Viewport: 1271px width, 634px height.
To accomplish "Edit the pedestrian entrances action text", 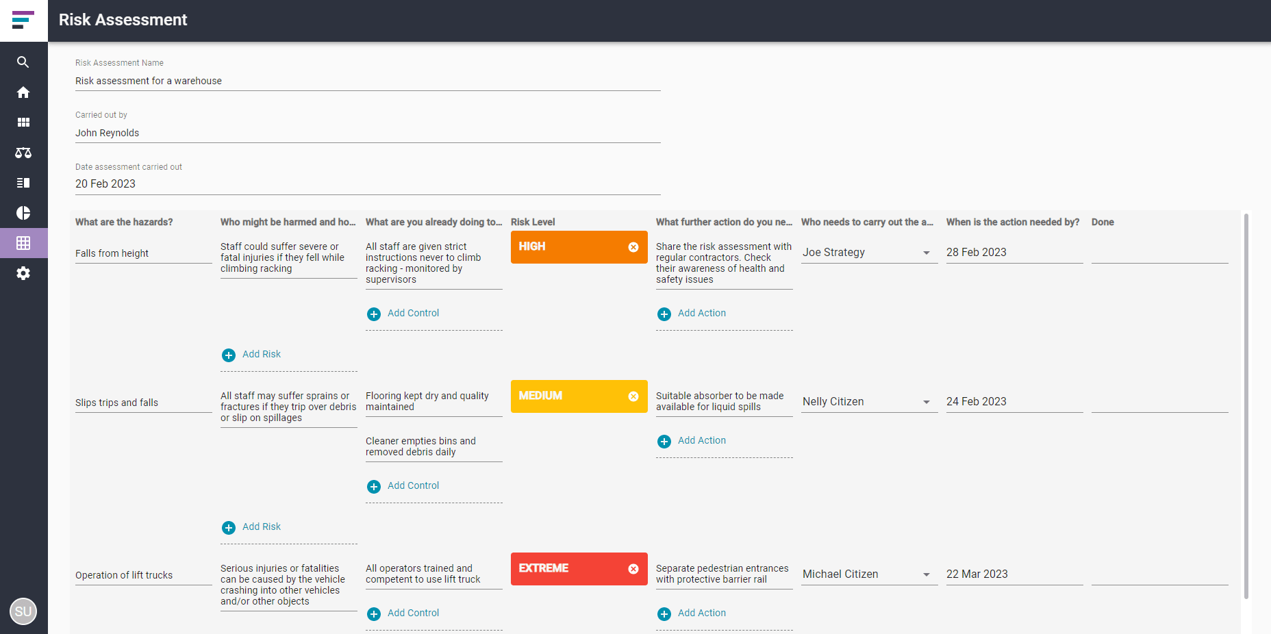I will click(x=725, y=574).
